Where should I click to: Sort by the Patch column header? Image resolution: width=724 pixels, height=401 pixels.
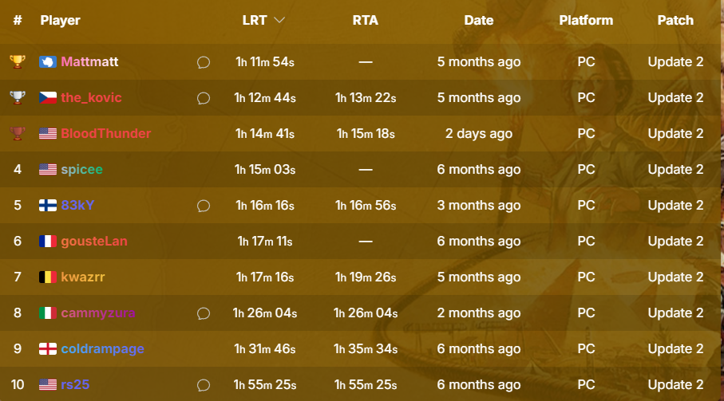click(x=675, y=20)
